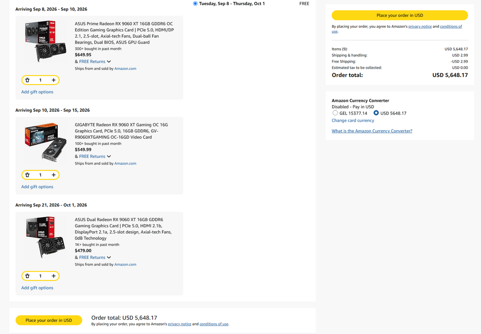Click the $549.99 price
The height and width of the screenshot is (334, 481).
83,150
